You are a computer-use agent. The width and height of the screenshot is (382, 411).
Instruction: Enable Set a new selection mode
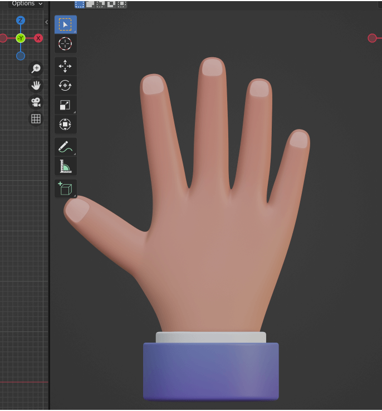(80, 4)
